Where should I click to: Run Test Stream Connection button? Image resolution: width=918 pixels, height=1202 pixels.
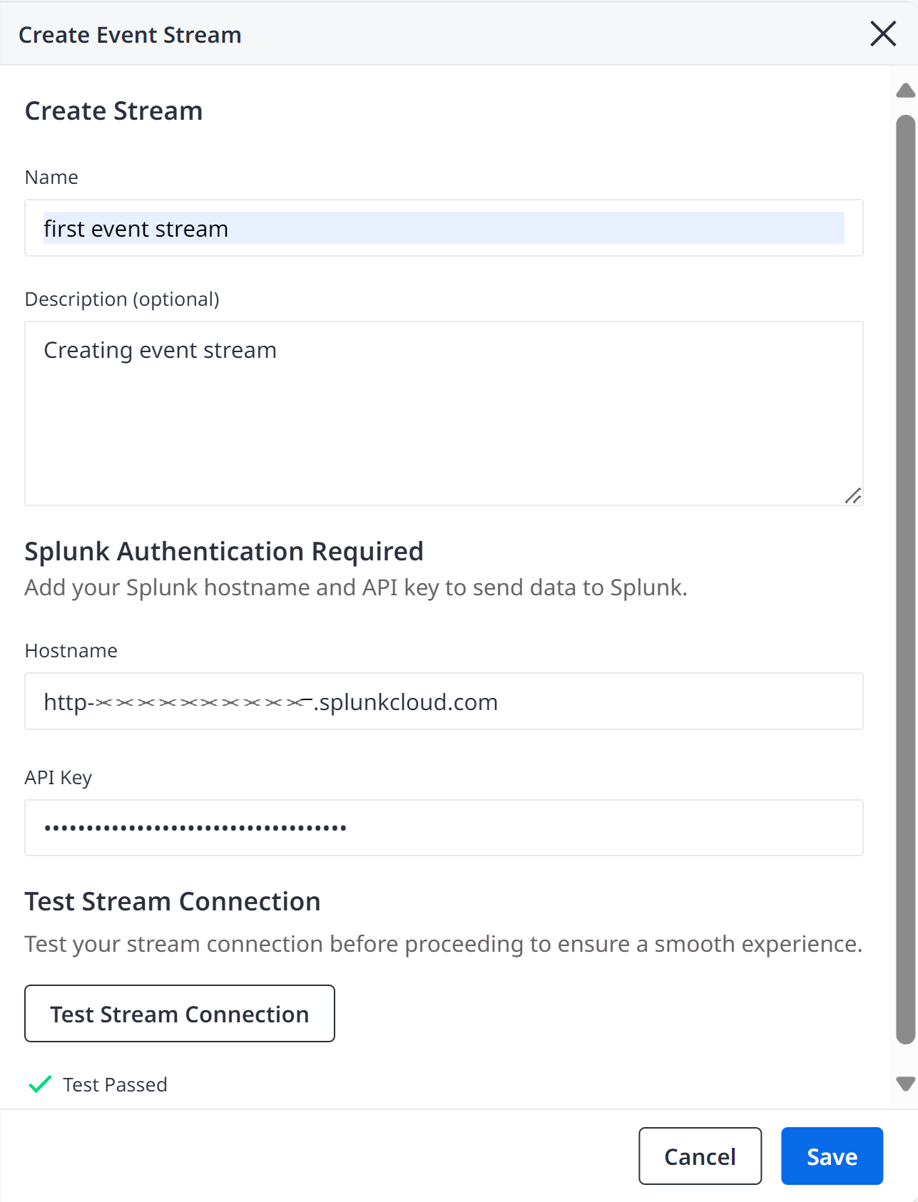coord(180,1014)
